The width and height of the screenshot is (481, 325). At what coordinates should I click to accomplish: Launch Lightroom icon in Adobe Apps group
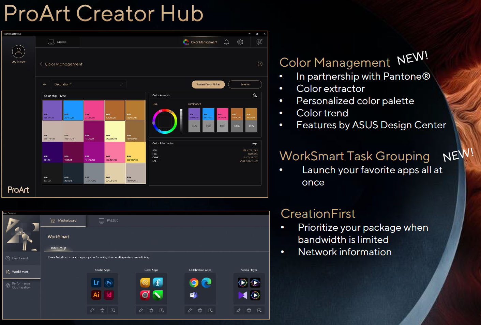(96, 282)
